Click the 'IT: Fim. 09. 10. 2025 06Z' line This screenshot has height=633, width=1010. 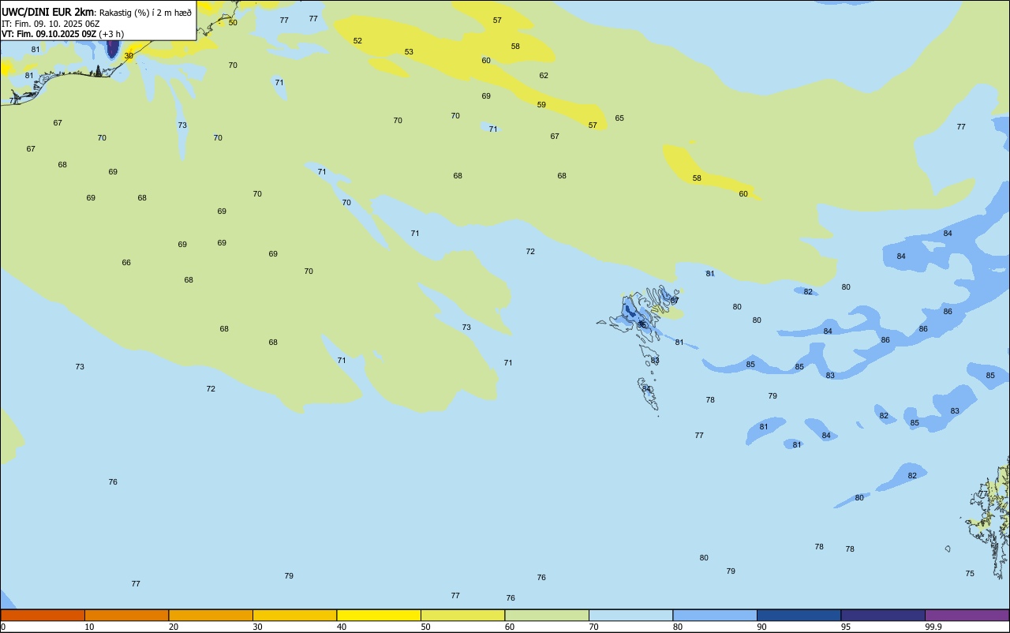(50, 24)
